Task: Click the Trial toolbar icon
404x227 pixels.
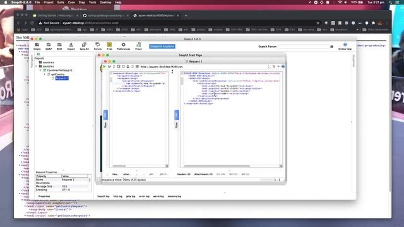Action: coord(109,46)
